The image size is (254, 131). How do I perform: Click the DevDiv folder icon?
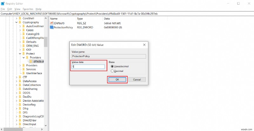[x=20, y=97]
